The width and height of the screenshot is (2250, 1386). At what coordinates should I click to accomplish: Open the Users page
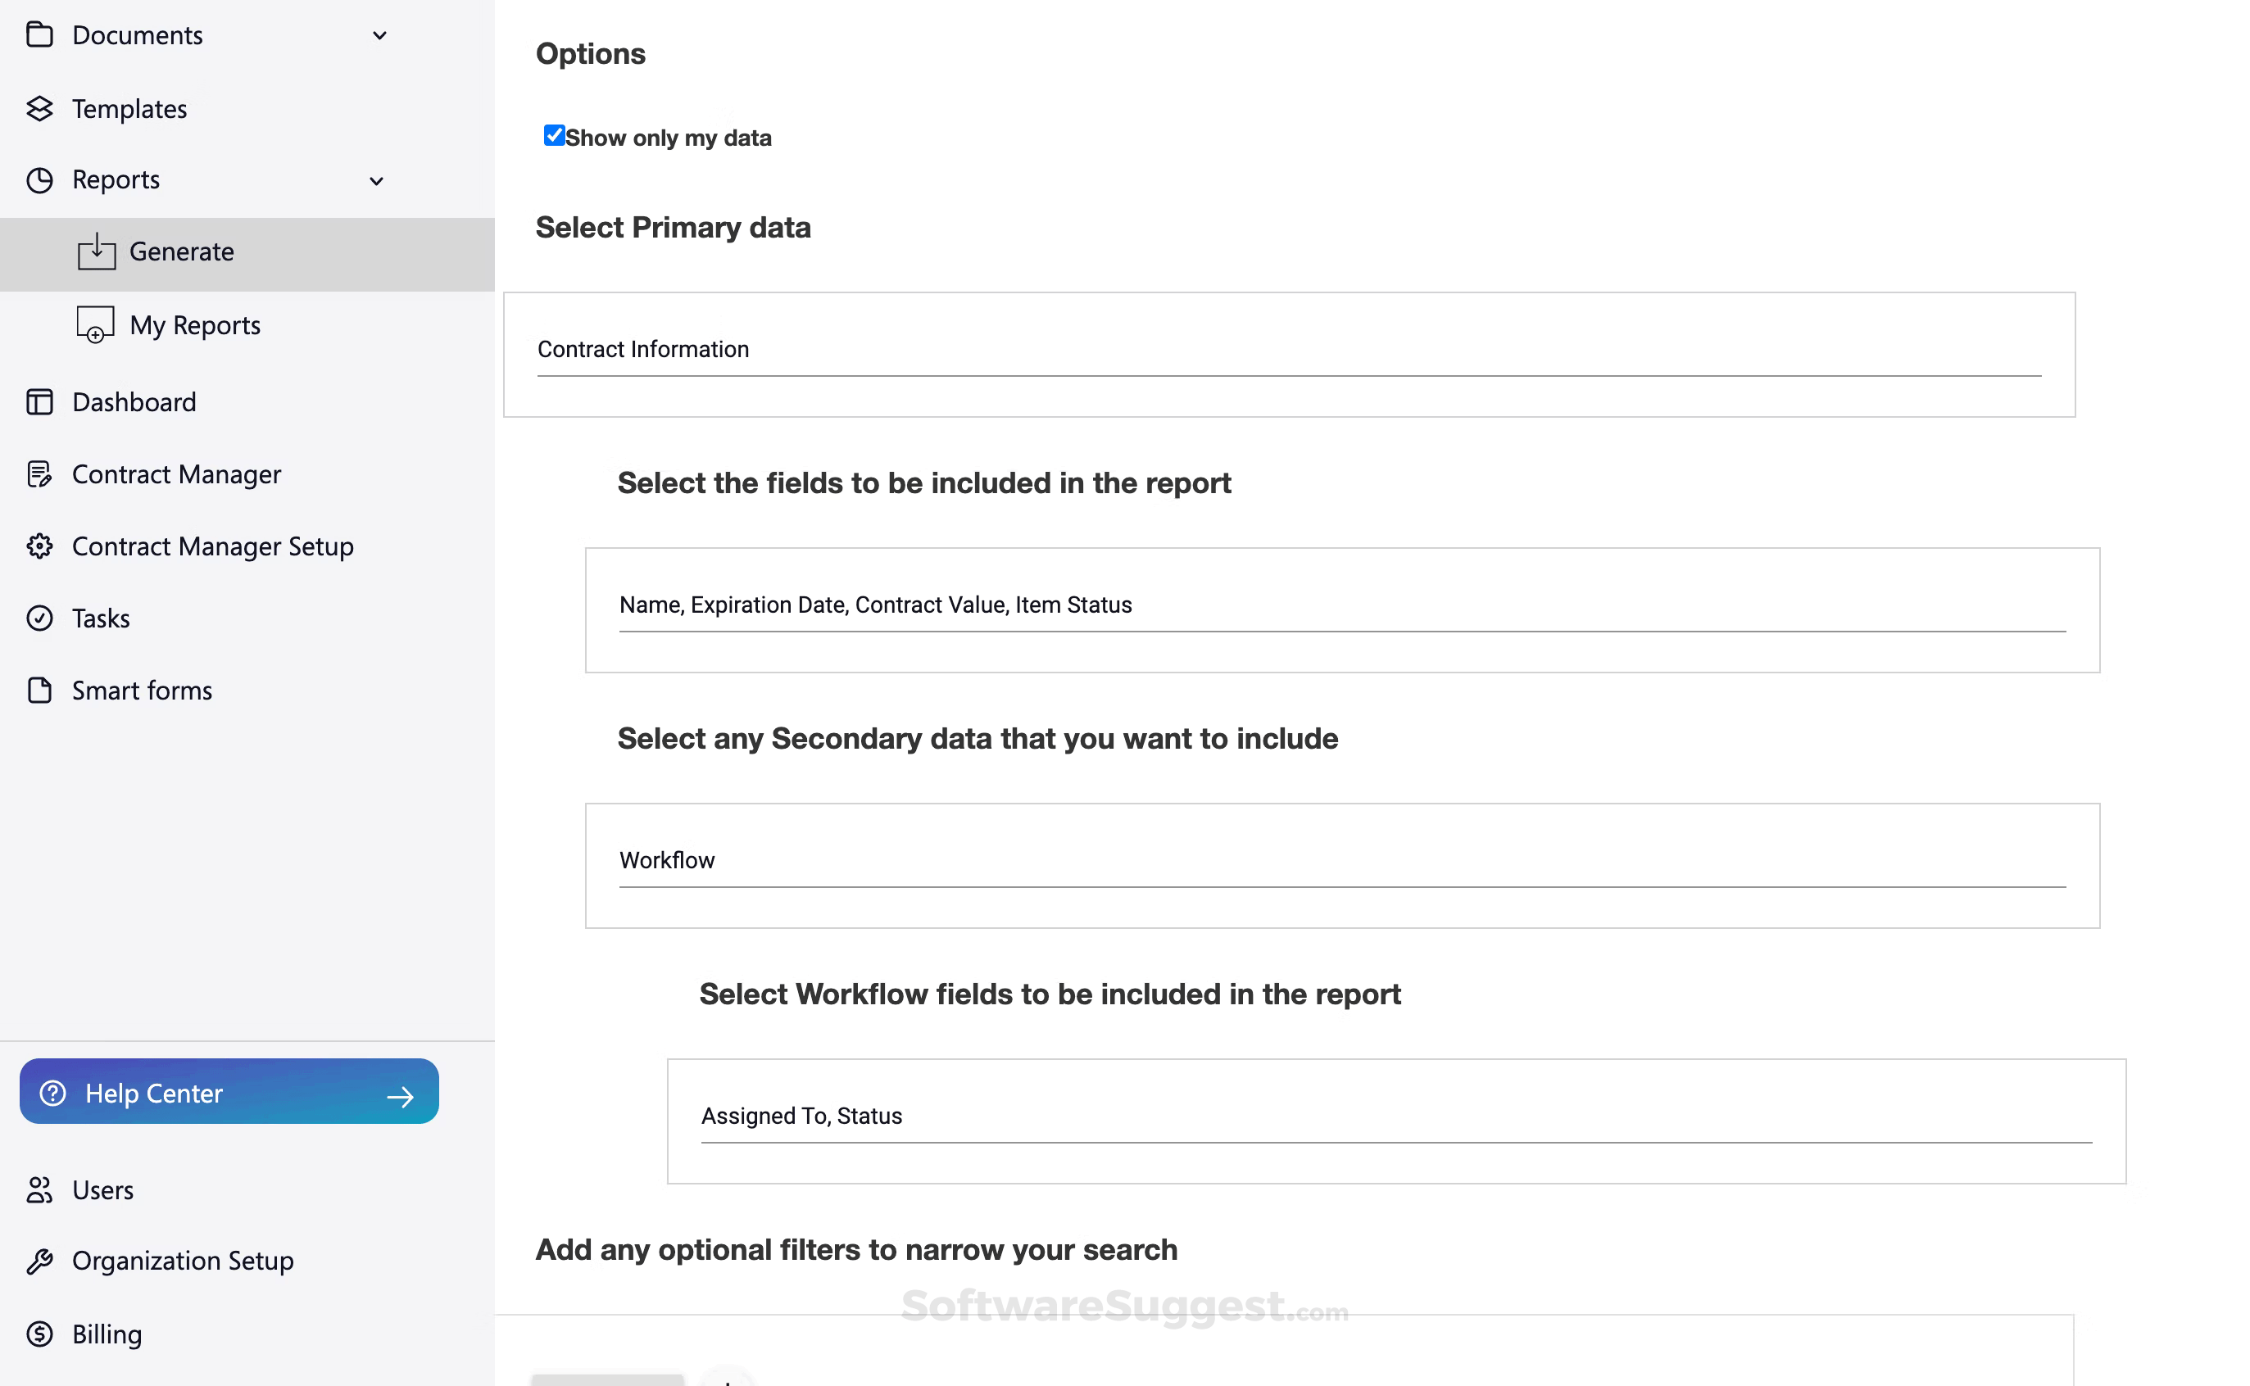[x=102, y=1190]
